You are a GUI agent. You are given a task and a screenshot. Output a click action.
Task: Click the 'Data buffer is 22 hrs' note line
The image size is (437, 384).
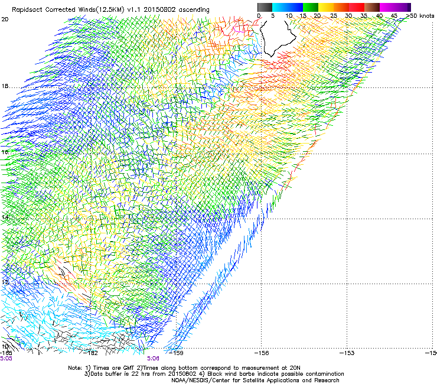point(214,374)
